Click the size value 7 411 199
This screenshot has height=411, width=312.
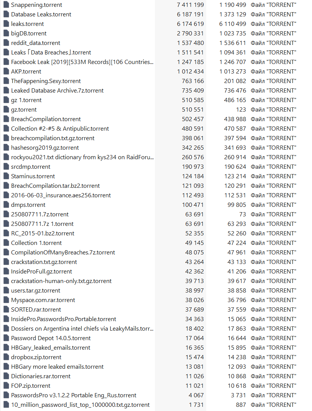190,5
